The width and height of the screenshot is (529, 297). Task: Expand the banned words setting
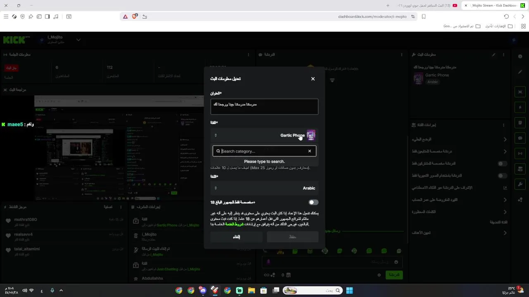[459, 212]
